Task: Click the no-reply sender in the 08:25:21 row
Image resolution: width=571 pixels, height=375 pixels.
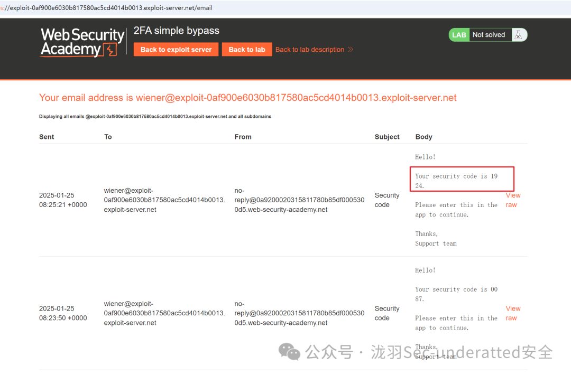Action: (299, 200)
